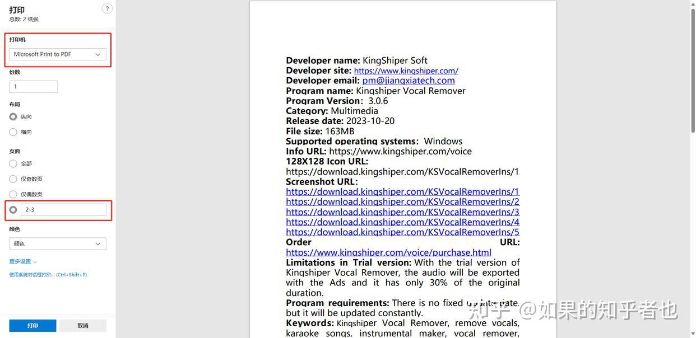Open the KSVocalRemoverIns/1 screenshot link
This screenshot has width=696, height=338.
[x=403, y=192]
